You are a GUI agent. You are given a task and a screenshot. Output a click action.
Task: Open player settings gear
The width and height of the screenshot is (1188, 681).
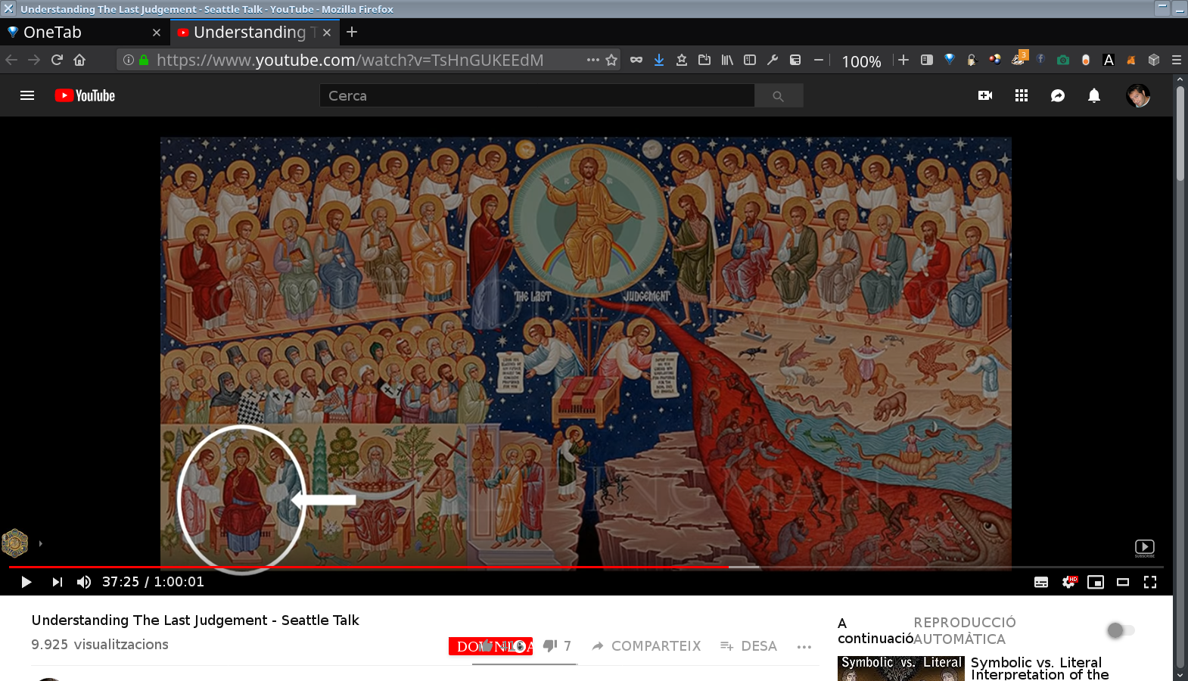click(1068, 582)
